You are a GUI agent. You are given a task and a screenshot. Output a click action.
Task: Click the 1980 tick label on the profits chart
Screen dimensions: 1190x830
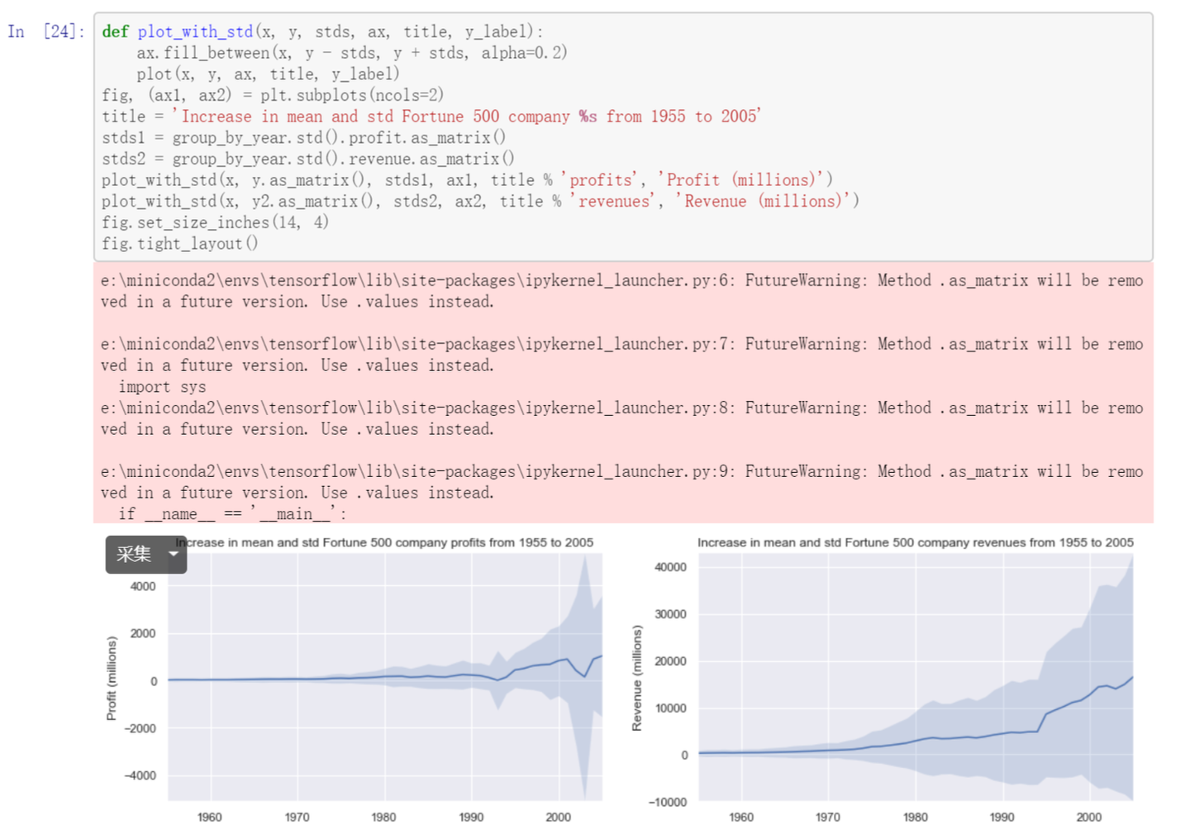(x=383, y=817)
